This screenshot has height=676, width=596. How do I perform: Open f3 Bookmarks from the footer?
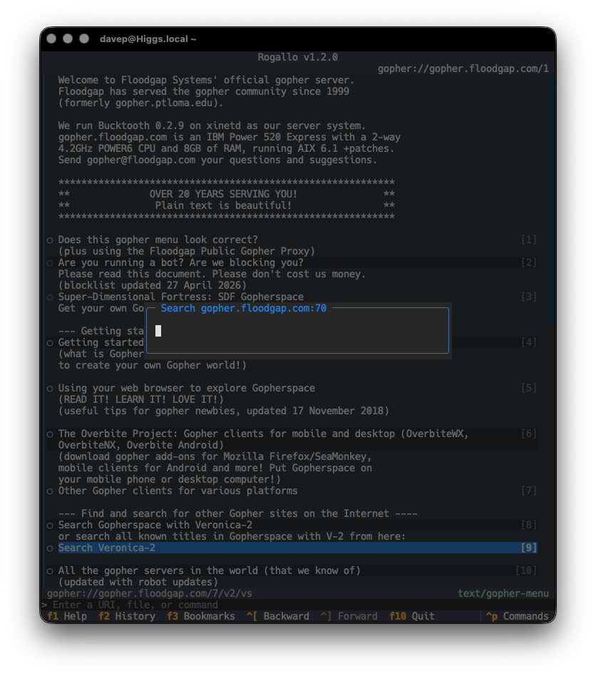(201, 616)
